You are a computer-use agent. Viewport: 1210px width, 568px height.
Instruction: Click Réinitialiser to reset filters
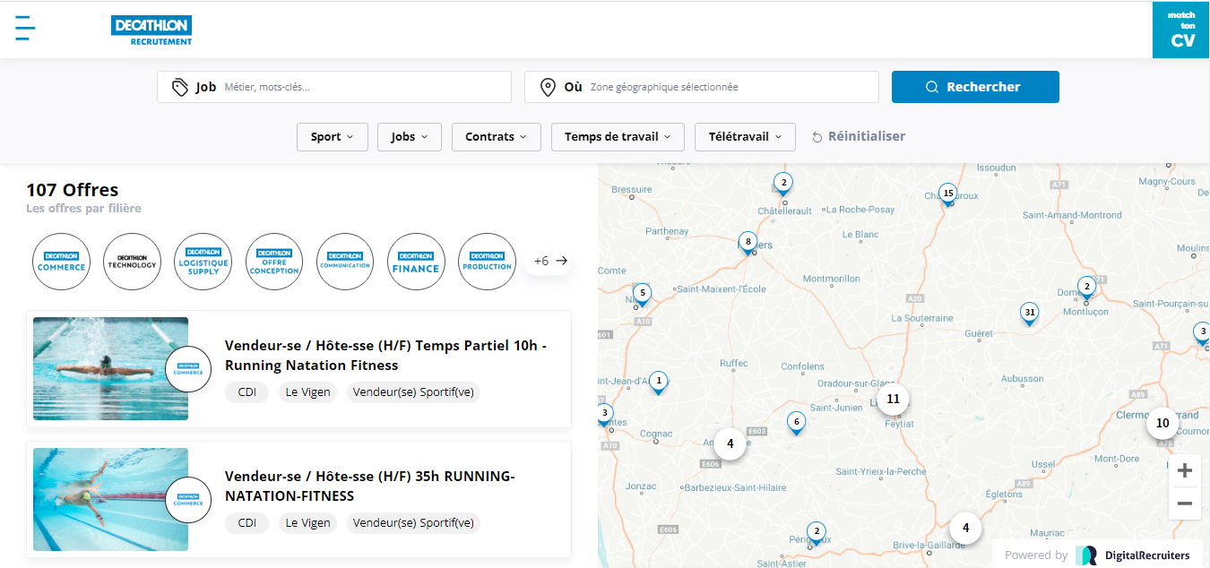859,137
